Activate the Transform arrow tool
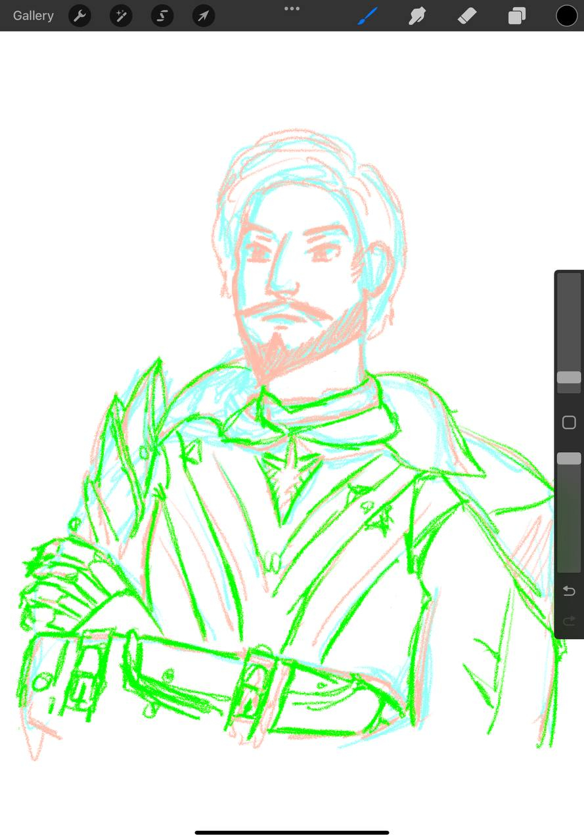The height and width of the screenshot is (840, 584). [204, 16]
